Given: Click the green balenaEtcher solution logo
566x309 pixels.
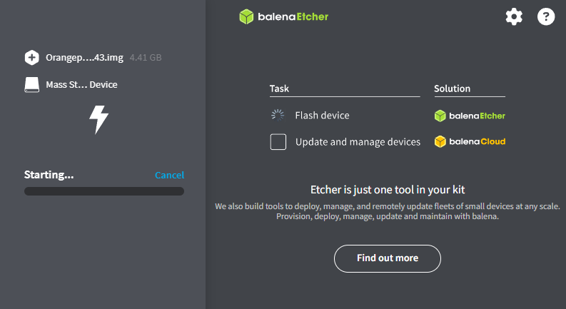Looking at the screenshot, I should coord(470,116).
